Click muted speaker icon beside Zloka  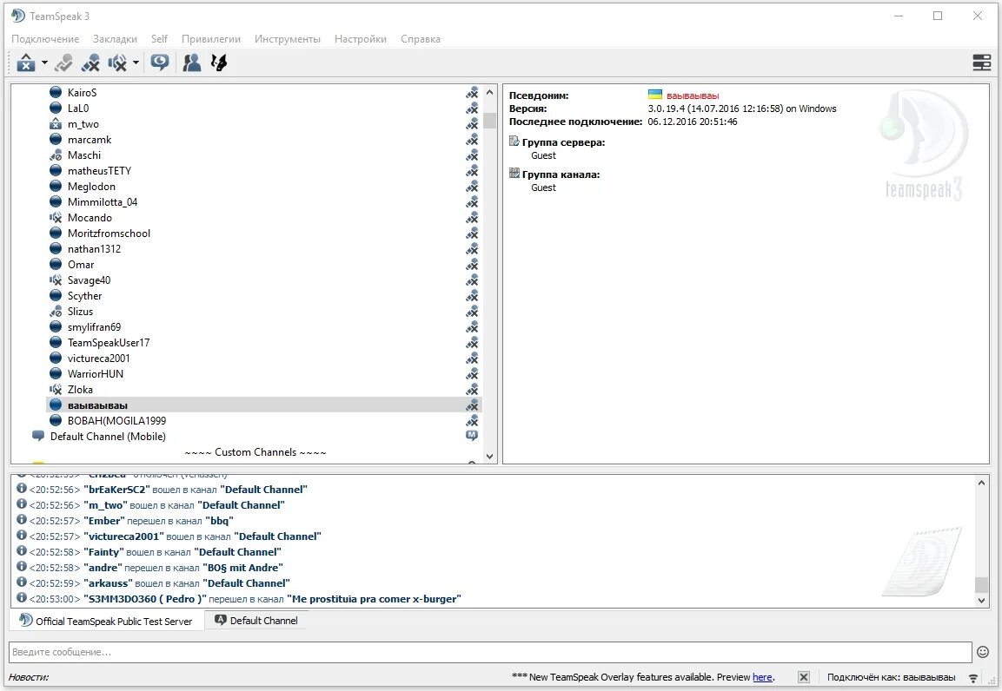pyautogui.click(x=56, y=389)
